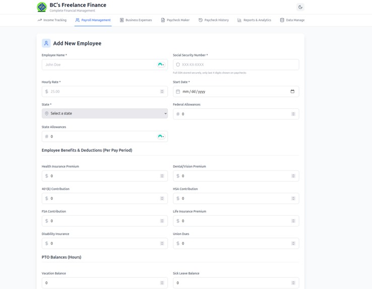The image size is (372, 289).
Task: Click the BC's Freelance Finance logo icon
Action: [x=42, y=7]
